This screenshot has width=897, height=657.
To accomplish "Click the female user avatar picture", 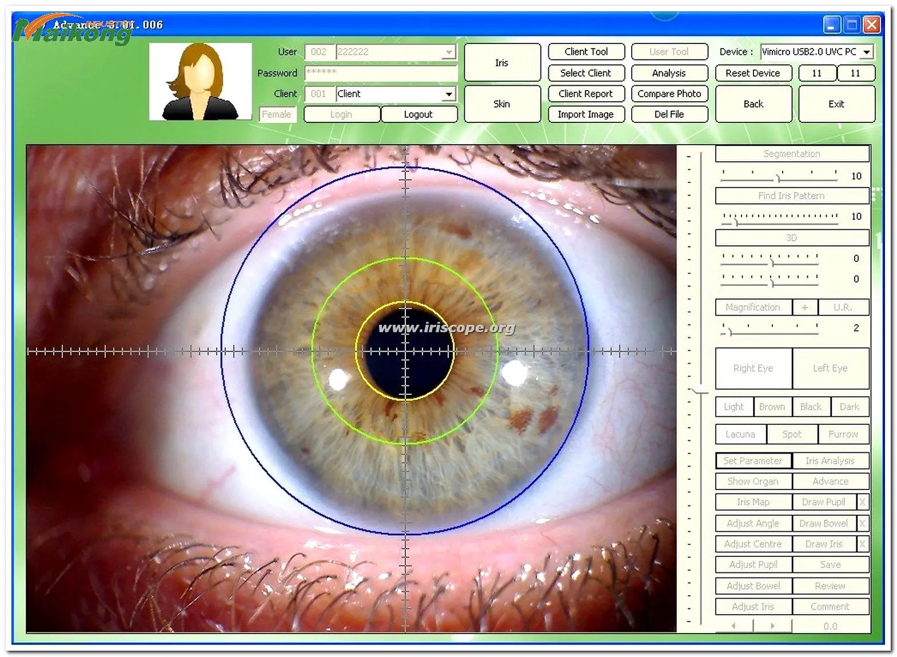I will pyautogui.click(x=201, y=81).
